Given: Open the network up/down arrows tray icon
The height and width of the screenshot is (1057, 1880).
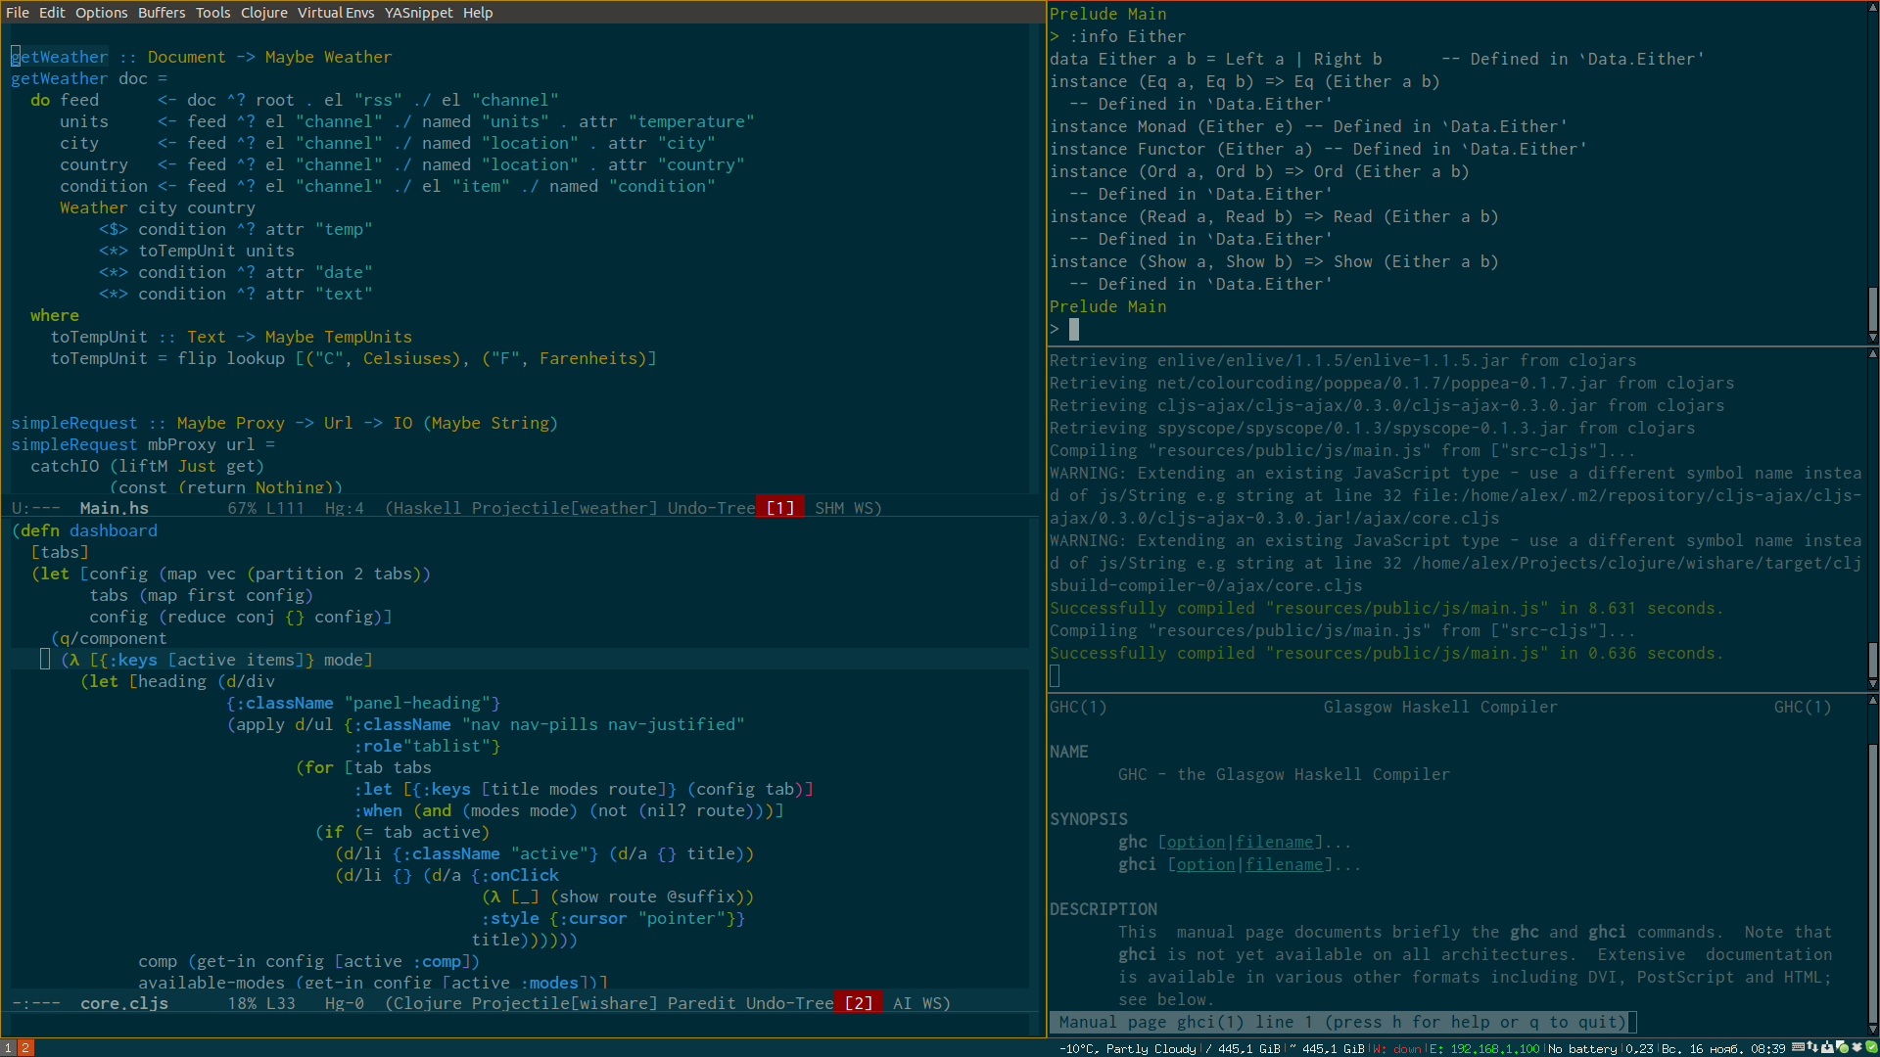Looking at the screenshot, I should point(1812,1047).
